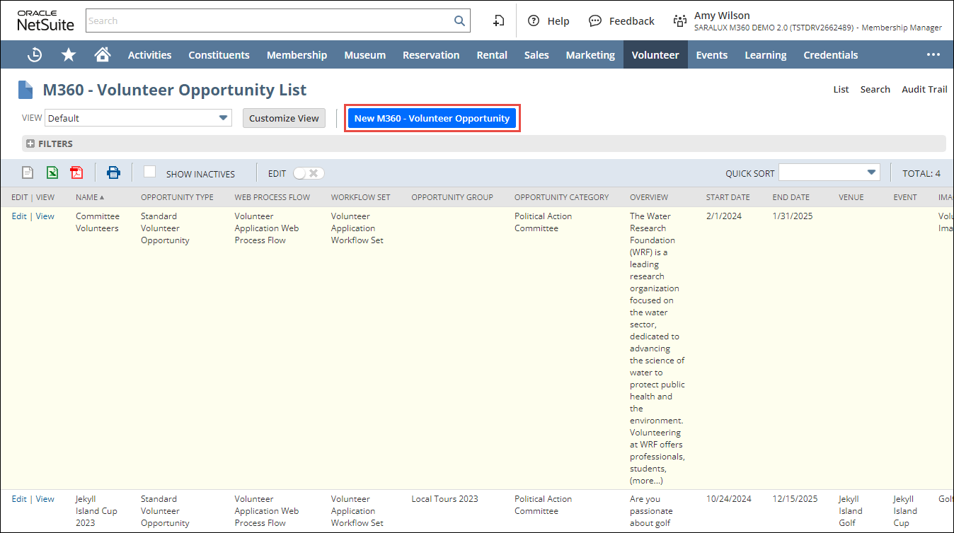
Task: Open the Create New icon beside search
Action: tap(499, 20)
